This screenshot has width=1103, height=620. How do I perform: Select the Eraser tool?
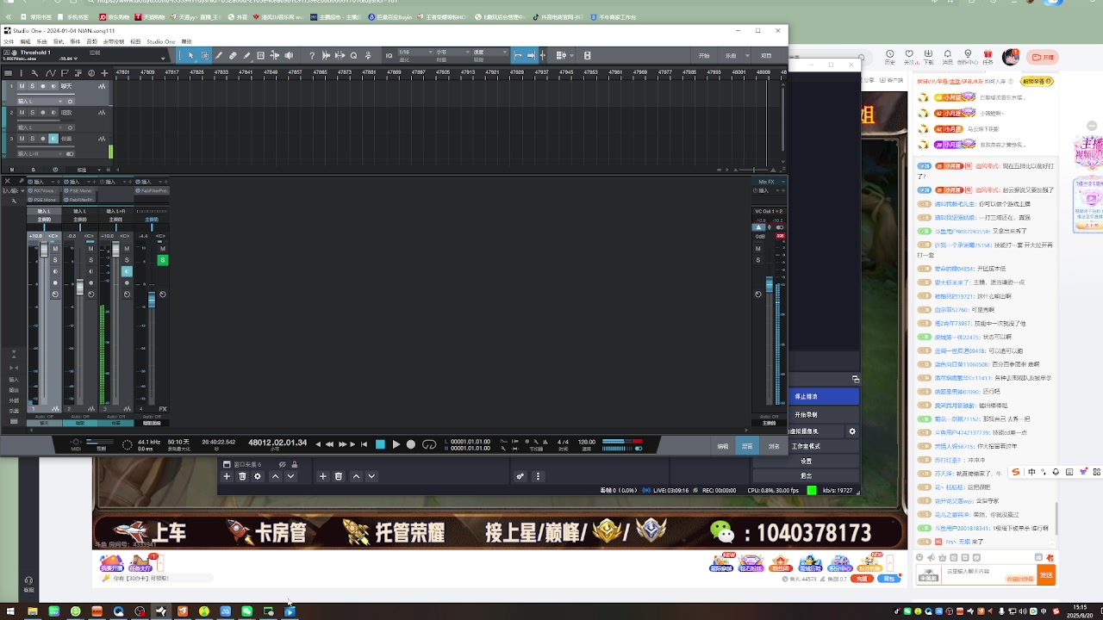(233, 55)
